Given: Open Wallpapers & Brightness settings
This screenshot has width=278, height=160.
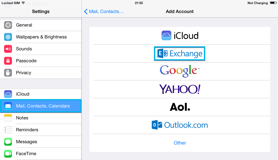Looking at the screenshot, I should click(41, 37).
